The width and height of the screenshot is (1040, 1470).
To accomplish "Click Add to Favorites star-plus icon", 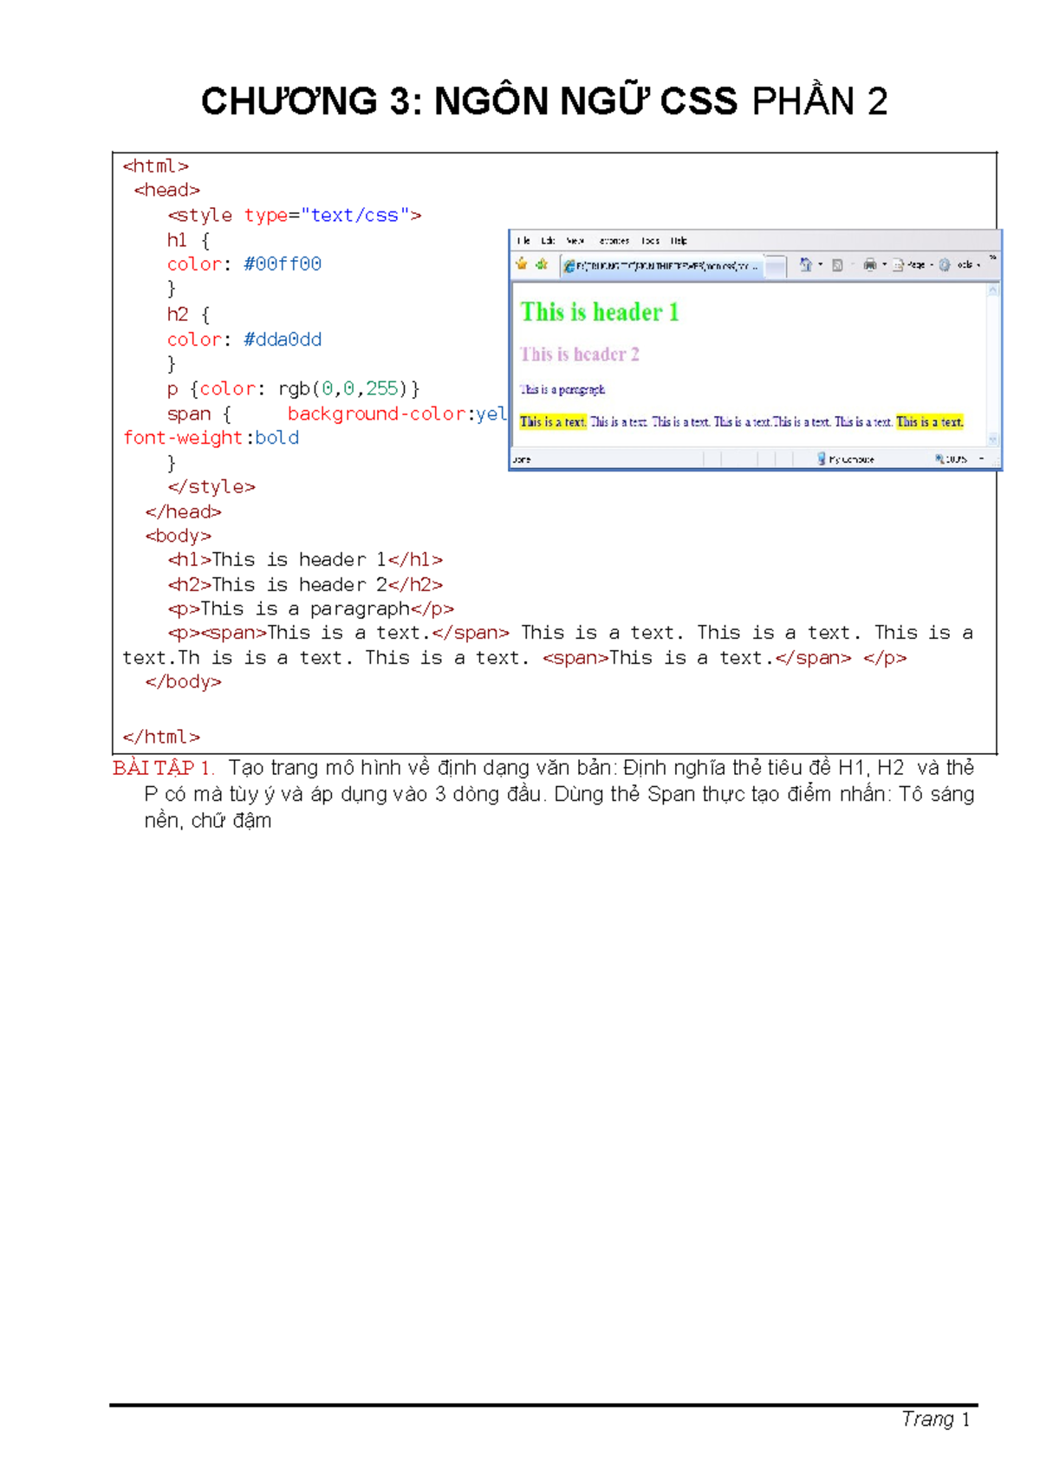I will (542, 264).
